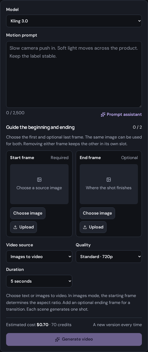Click the 'Start frame' title text
The height and width of the screenshot is (352, 148).
(x=22, y=158)
